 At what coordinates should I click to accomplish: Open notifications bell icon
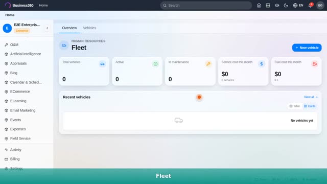click(310, 6)
